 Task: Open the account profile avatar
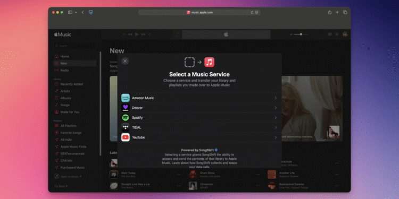(x=345, y=34)
